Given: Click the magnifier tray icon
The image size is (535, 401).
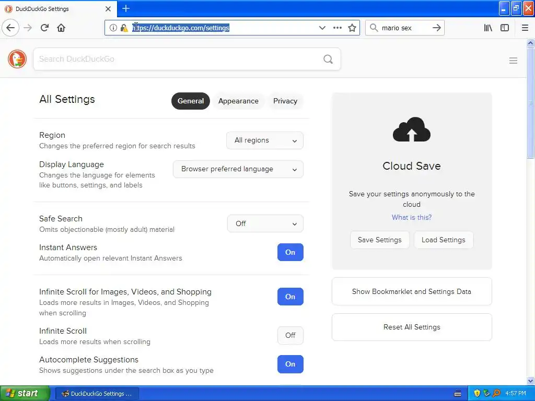Looking at the screenshot, I should 496,393.
